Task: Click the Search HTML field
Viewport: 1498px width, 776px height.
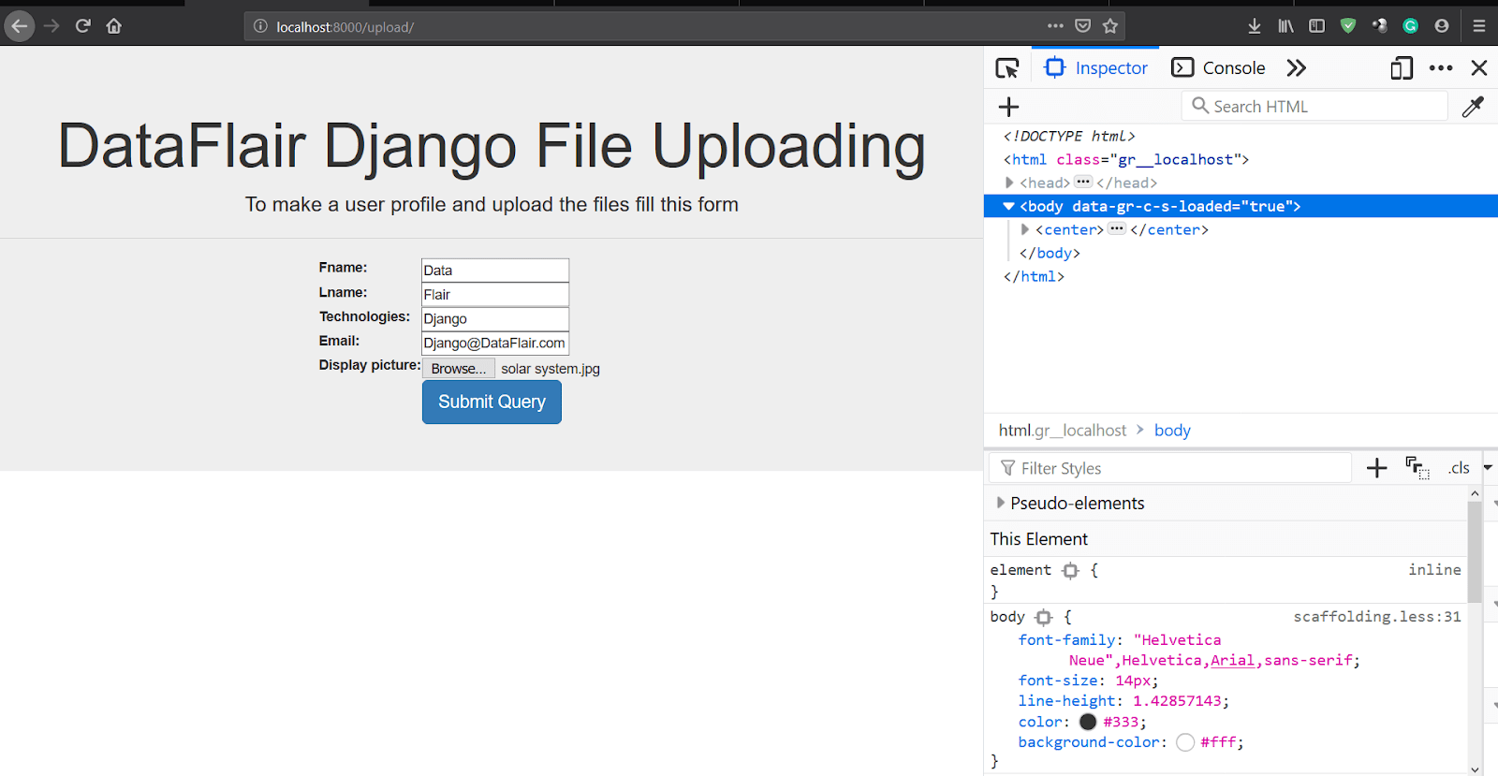Action: pyautogui.click(x=1314, y=107)
